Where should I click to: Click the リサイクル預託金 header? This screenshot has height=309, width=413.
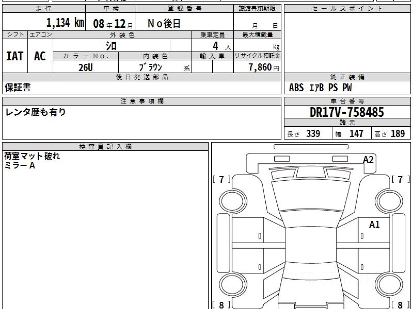pyautogui.click(x=257, y=56)
